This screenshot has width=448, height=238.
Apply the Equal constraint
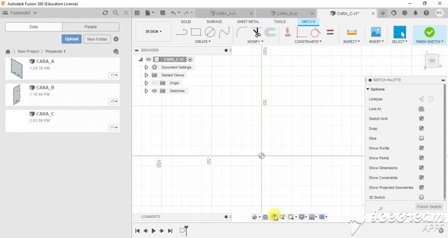pos(330,32)
